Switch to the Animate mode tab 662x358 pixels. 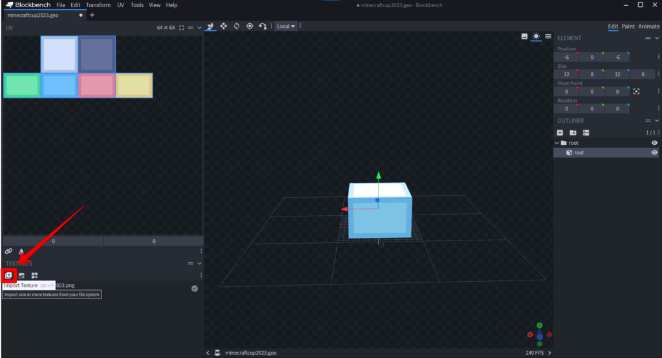click(x=649, y=26)
